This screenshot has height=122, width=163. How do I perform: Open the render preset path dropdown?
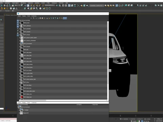96,5
